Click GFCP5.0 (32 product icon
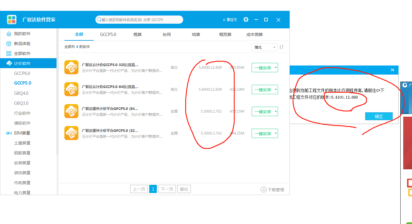The height and width of the screenshot is (224, 412). 71,133
